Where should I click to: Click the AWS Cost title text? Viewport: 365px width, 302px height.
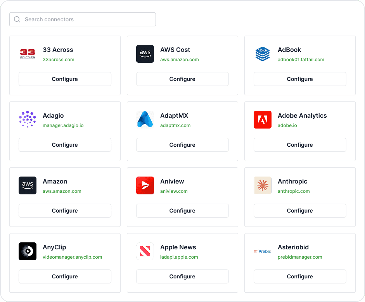tap(175, 50)
